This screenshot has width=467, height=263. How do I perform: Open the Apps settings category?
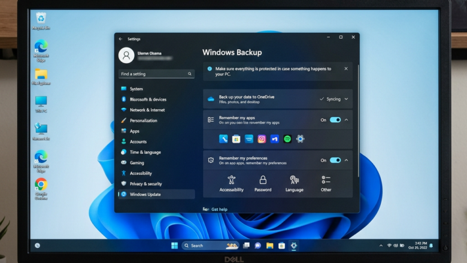pyautogui.click(x=157, y=131)
